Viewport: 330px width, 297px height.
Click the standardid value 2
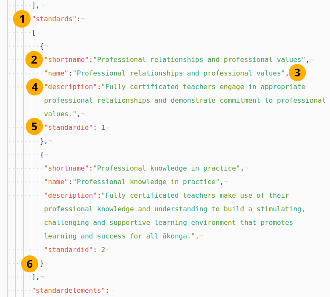coord(103,250)
